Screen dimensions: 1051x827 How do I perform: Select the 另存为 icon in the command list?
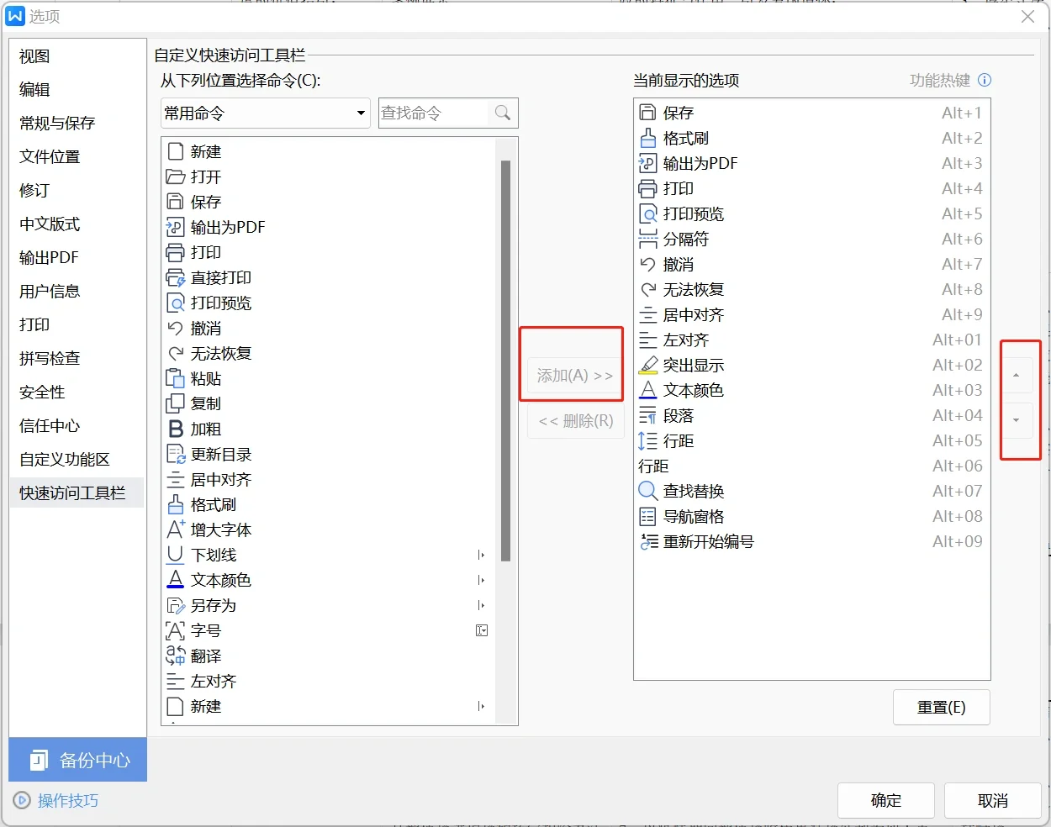point(175,605)
